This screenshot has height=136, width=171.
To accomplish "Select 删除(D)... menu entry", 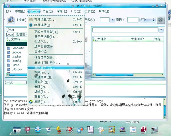I will [x=56, y=87].
